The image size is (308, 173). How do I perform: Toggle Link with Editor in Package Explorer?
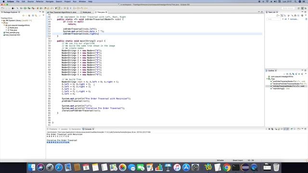coord(36,15)
